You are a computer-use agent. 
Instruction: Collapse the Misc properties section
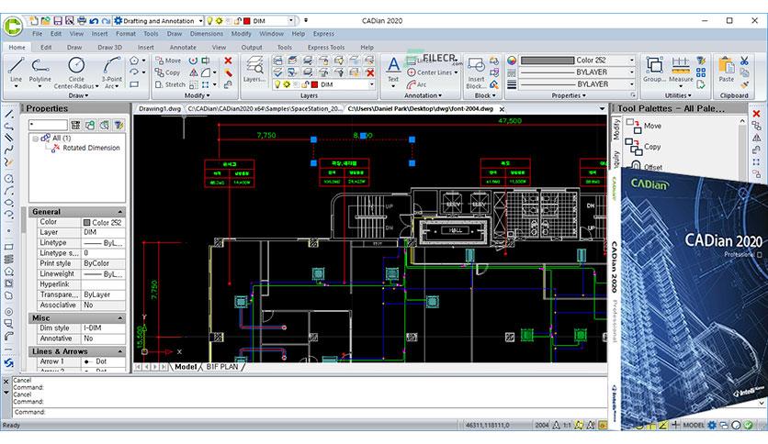120,317
